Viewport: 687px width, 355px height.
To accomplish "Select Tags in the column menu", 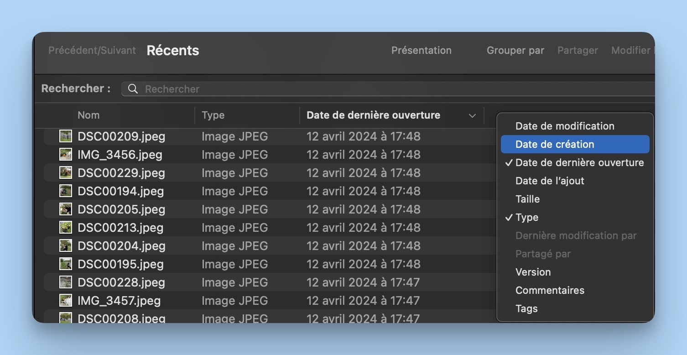I will click(526, 308).
